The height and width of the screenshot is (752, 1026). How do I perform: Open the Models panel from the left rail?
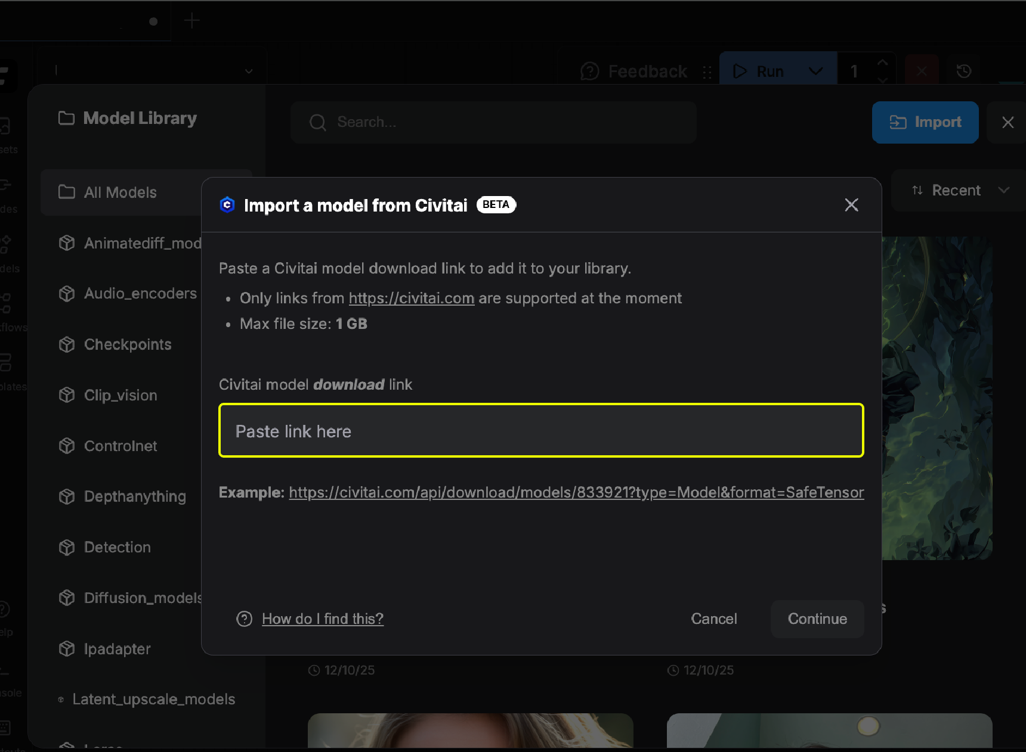5,244
